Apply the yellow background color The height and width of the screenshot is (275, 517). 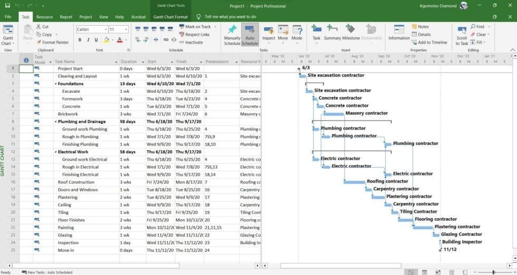[107, 40]
